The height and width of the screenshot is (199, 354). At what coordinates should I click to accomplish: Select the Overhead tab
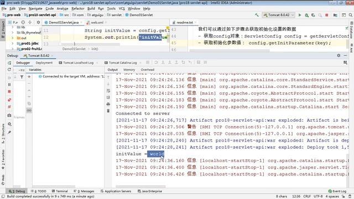coord(148,70)
